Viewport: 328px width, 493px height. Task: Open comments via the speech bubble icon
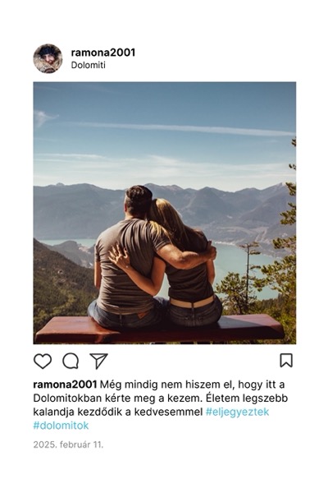(71, 361)
